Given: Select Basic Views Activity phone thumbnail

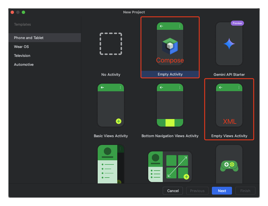Looking at the screenshot, I should 111,105.
